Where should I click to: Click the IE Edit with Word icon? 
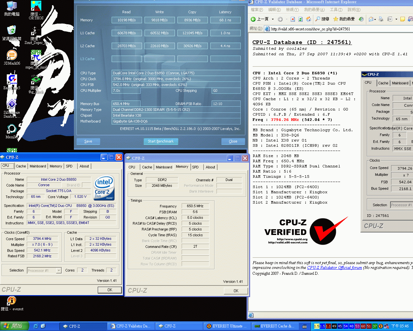(x=390, y=19)
